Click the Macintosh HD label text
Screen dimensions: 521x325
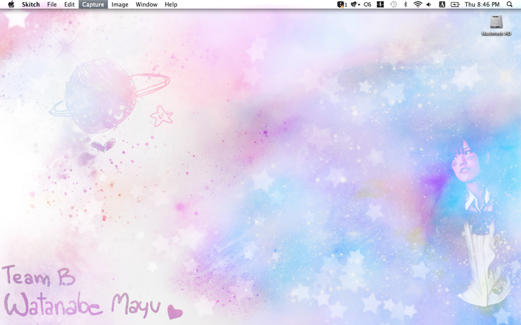tap(496, 33)
